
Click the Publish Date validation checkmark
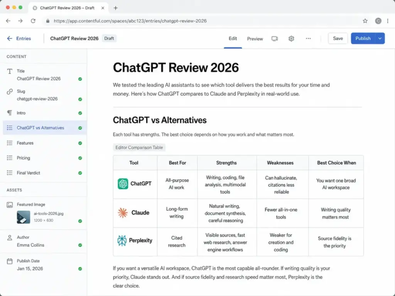click(x=80, y=269)
